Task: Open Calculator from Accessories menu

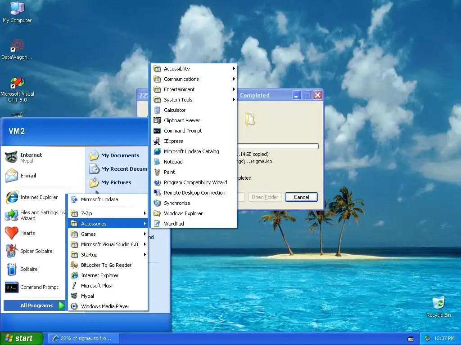Action: pyautogui.click(x=194, y=110)
